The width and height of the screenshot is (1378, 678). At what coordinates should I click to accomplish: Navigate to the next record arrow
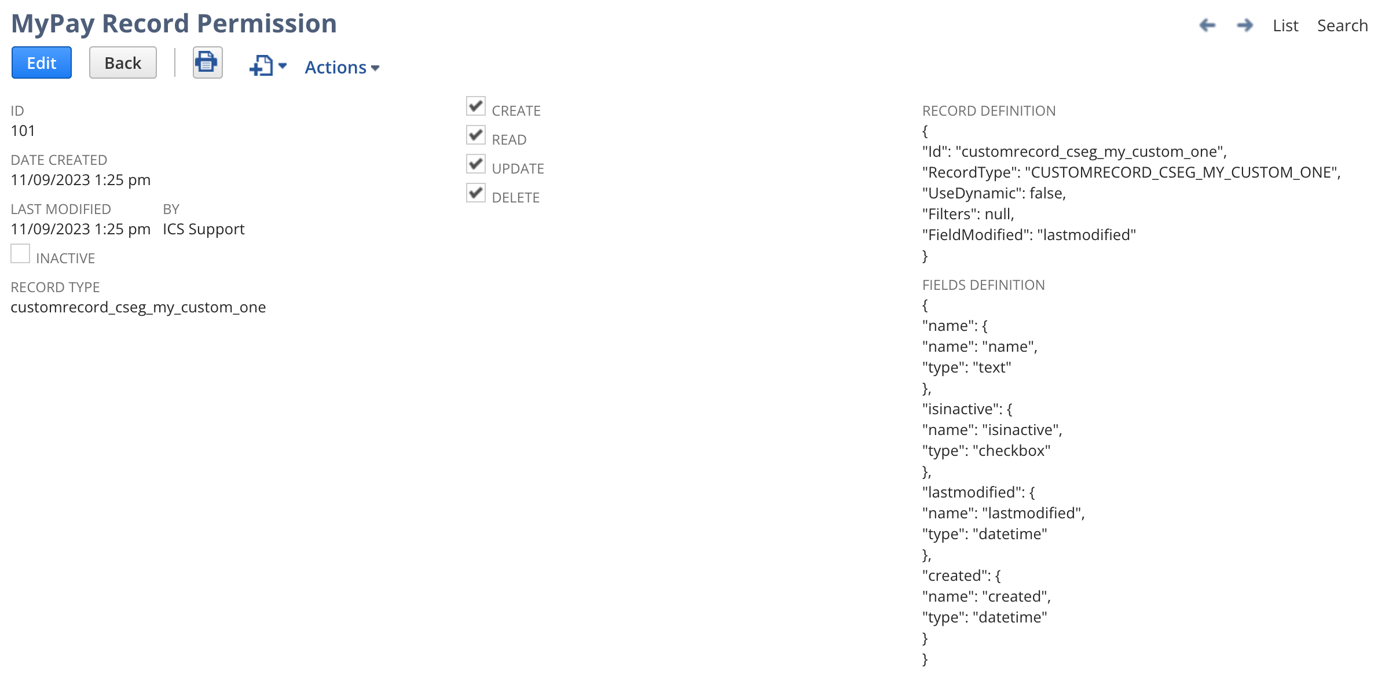(x=1244, y=25)
